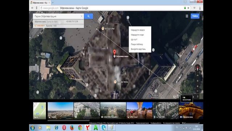232x131 pixels.
Task: Open the Eiffel Tower street photo thumbnail
Action: click(x=139, y=111)
